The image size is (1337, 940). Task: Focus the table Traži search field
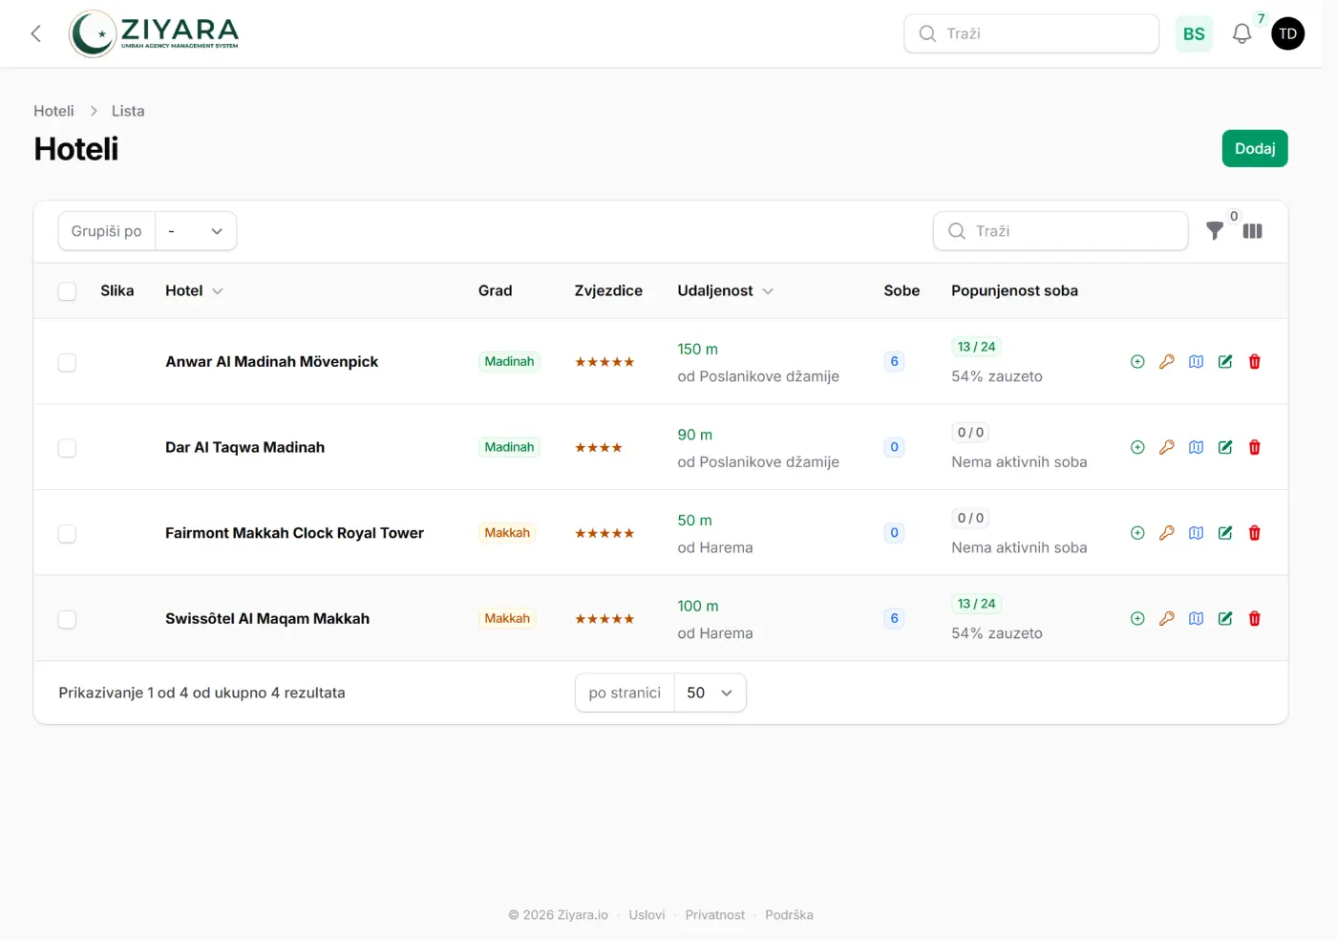1061,231
